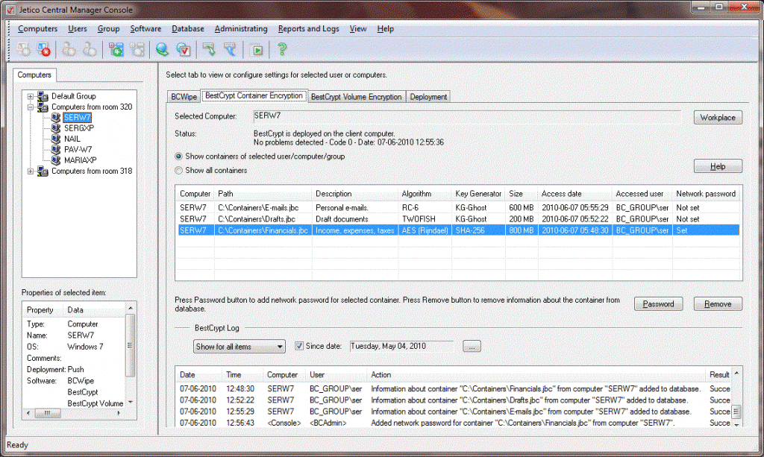Click the Computers tab in left panel
The width and height of the screenshot is (764, 457).
click(34, 75)
